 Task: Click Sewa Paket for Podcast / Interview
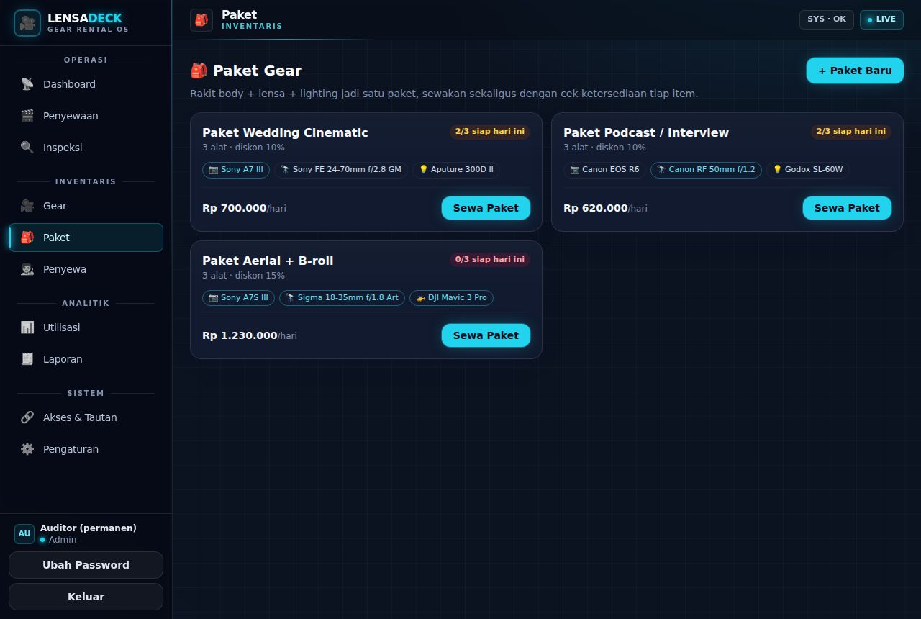coord(847,208)
